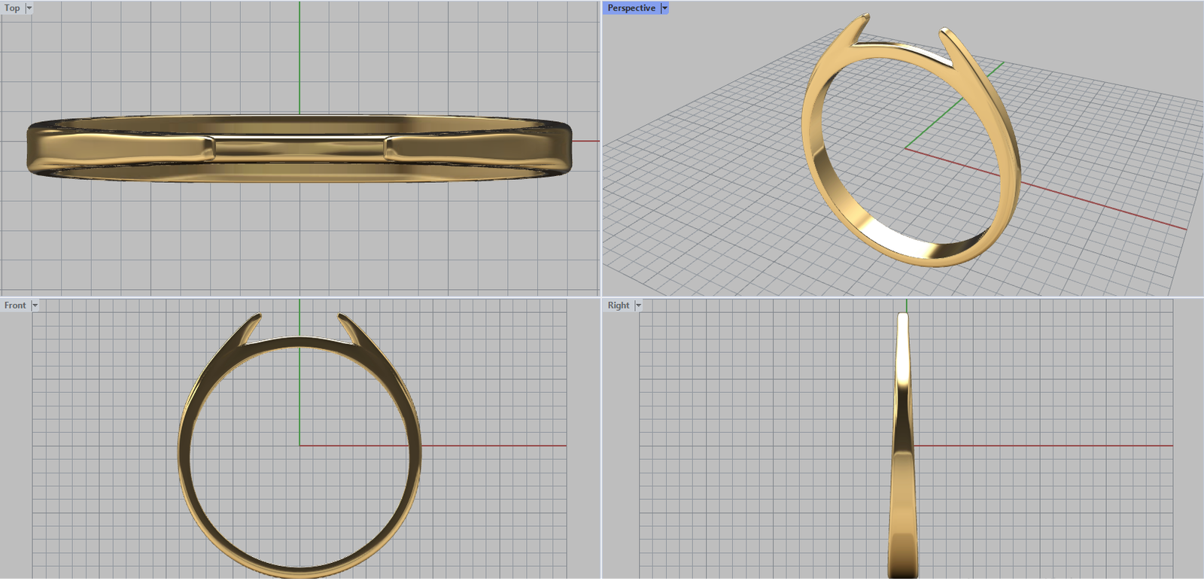This screenshot has width=1204, height=581.
Task: Click the Top viewport title label
Action: point(12,8)
